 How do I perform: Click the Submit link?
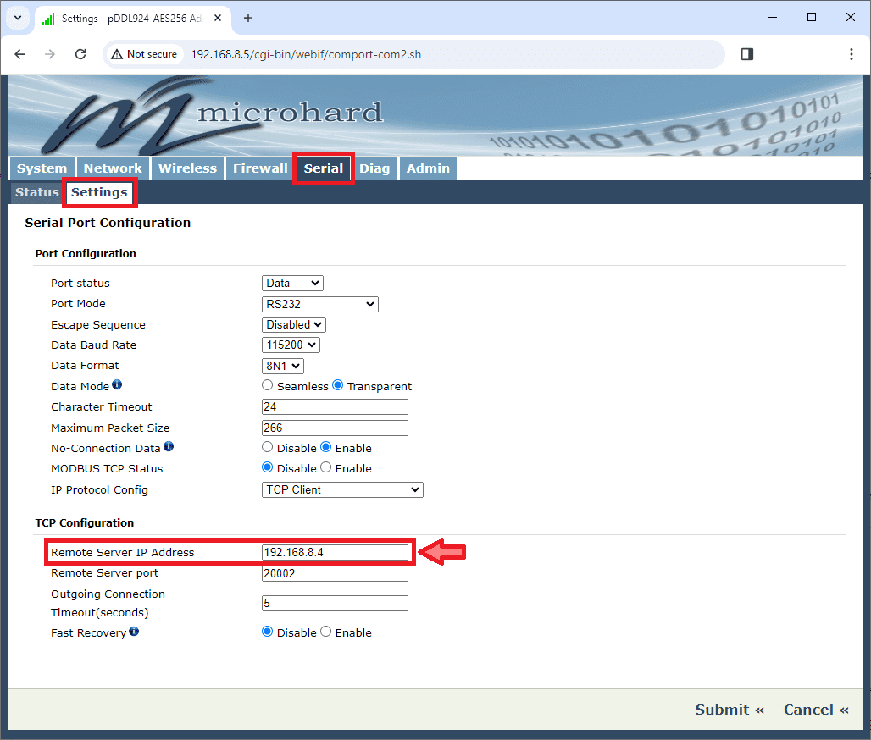pyautogui.click(x=730, y=710)
